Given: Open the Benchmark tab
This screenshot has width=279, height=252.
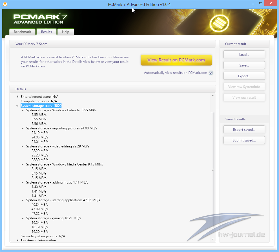Looking at the screenshot, I should pyautogui.click(x=22, y=32).
